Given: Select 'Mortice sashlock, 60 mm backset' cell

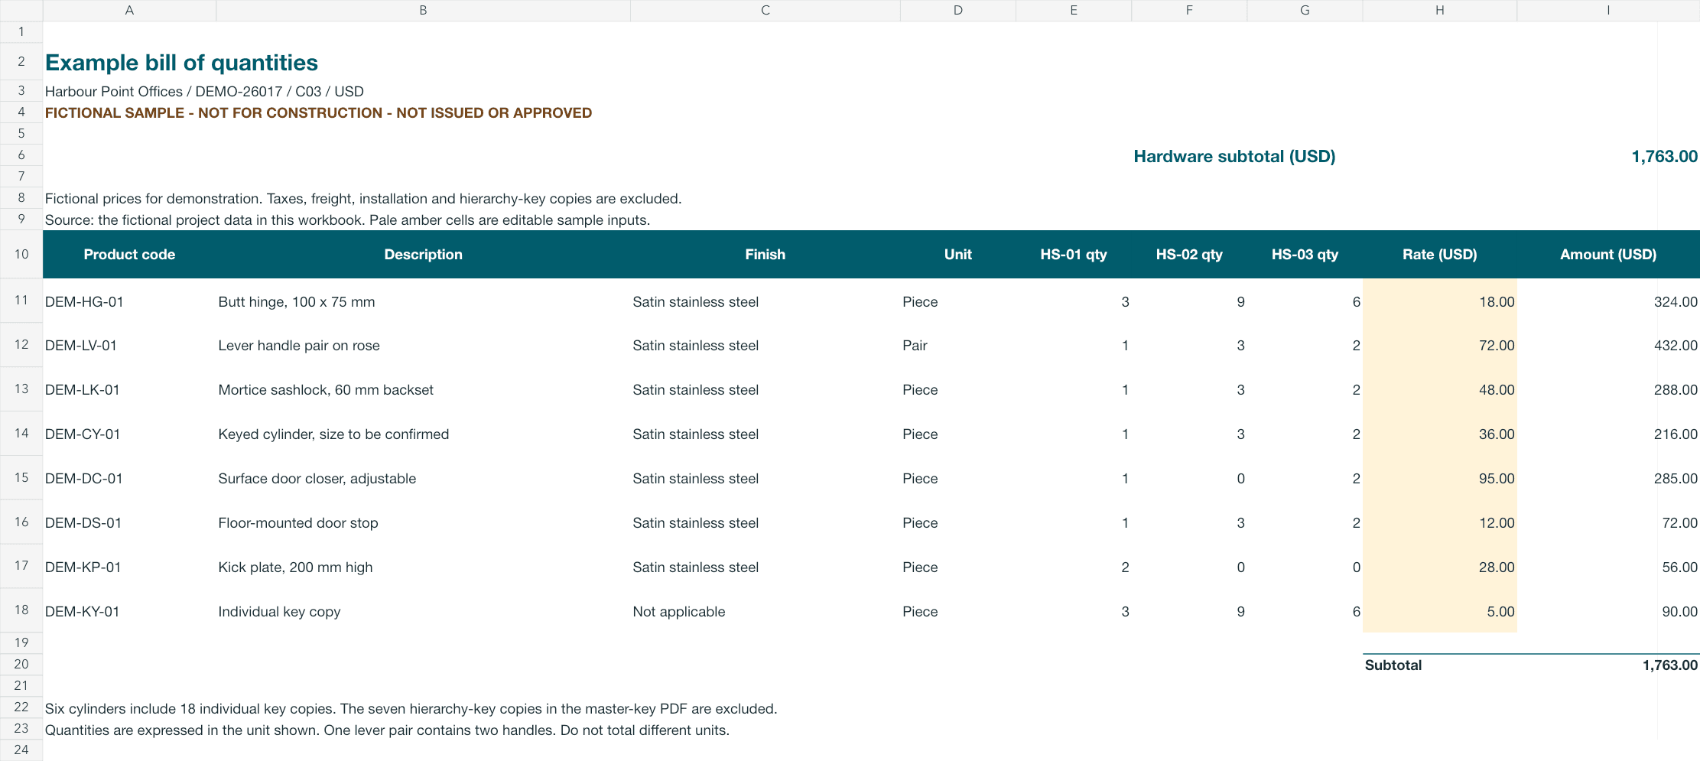Looking at the screenshot, I should click(x=423, y=389).
